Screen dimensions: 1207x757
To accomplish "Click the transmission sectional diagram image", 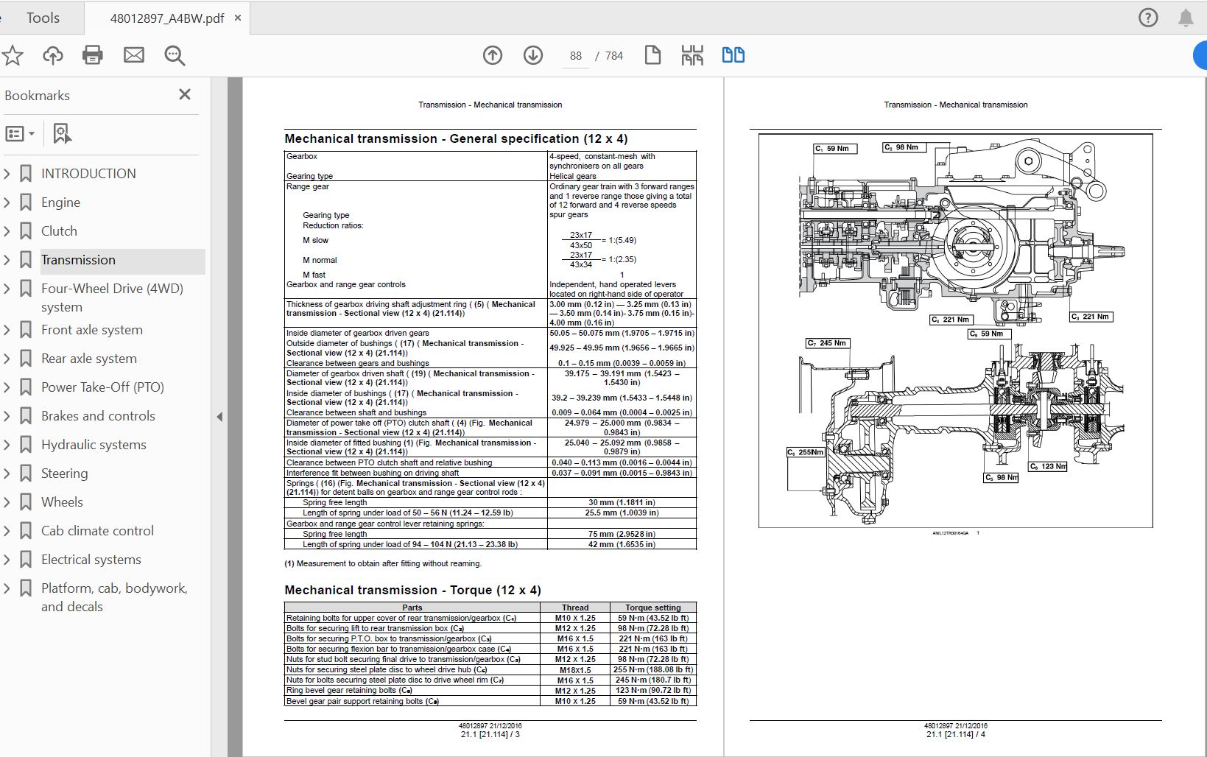I will pyautogui.click(x=955, y=330).
